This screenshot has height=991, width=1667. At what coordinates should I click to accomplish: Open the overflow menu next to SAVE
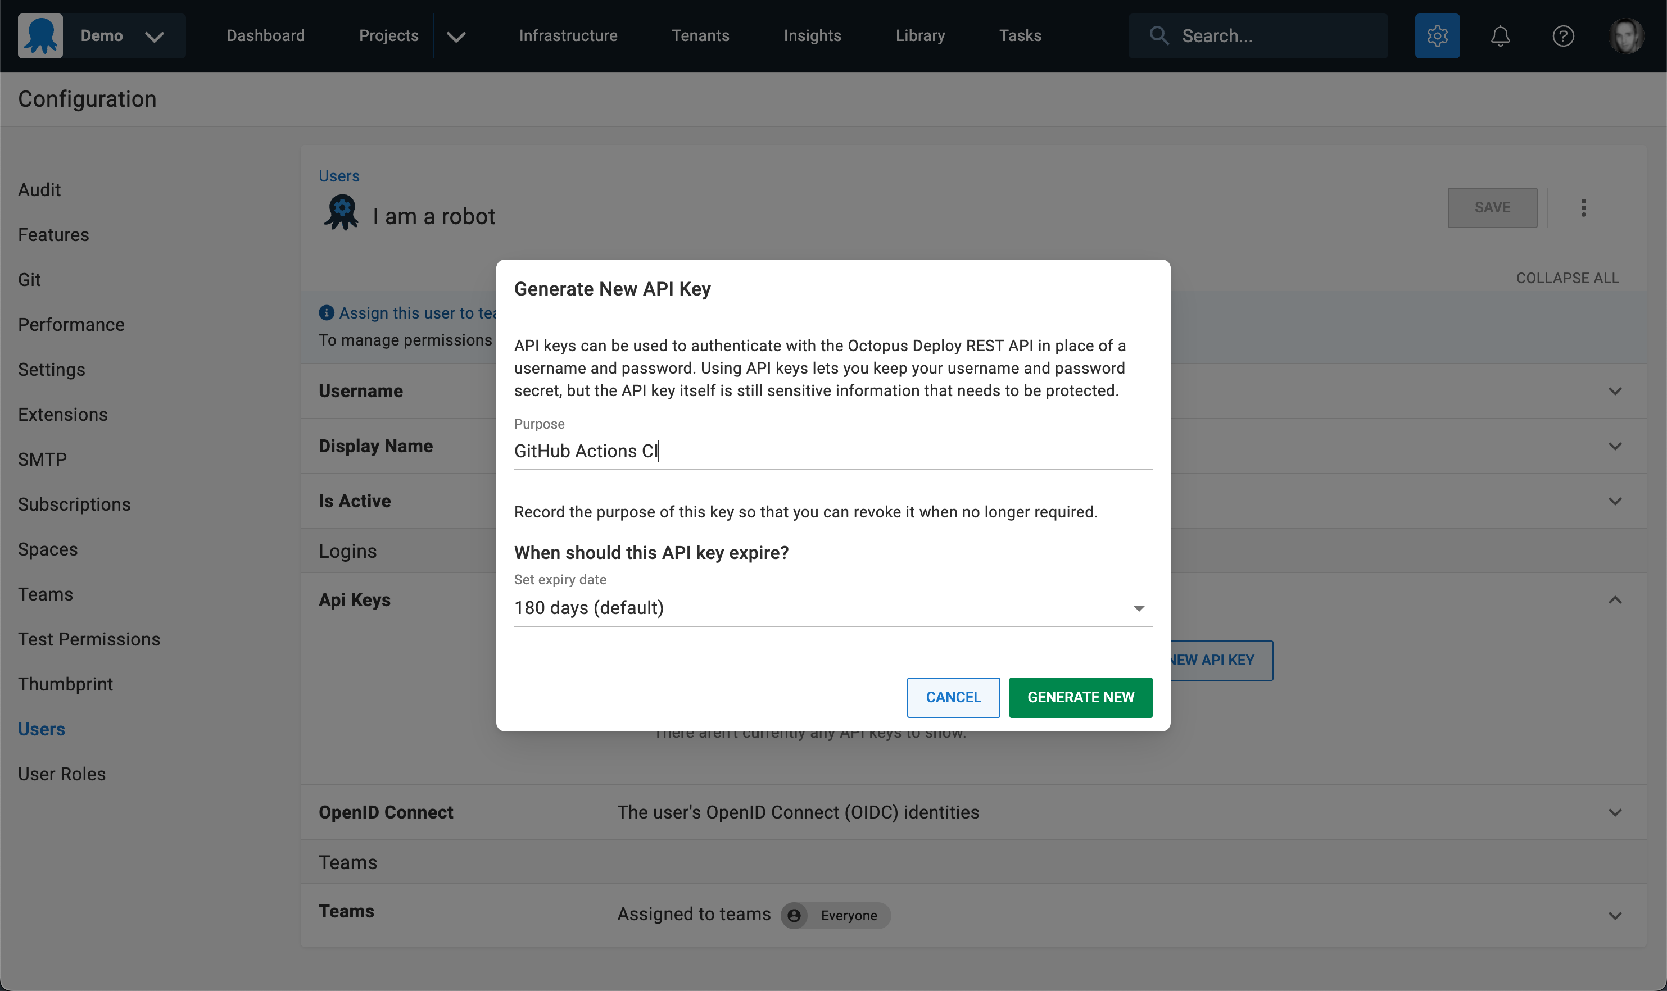pyautogui.click(x=1583, y=208)
